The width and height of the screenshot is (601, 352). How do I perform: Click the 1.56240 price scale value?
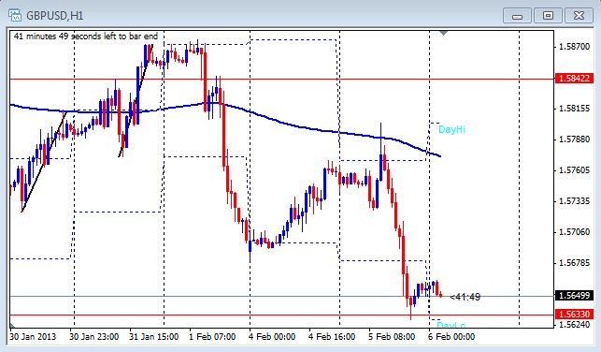575,325
